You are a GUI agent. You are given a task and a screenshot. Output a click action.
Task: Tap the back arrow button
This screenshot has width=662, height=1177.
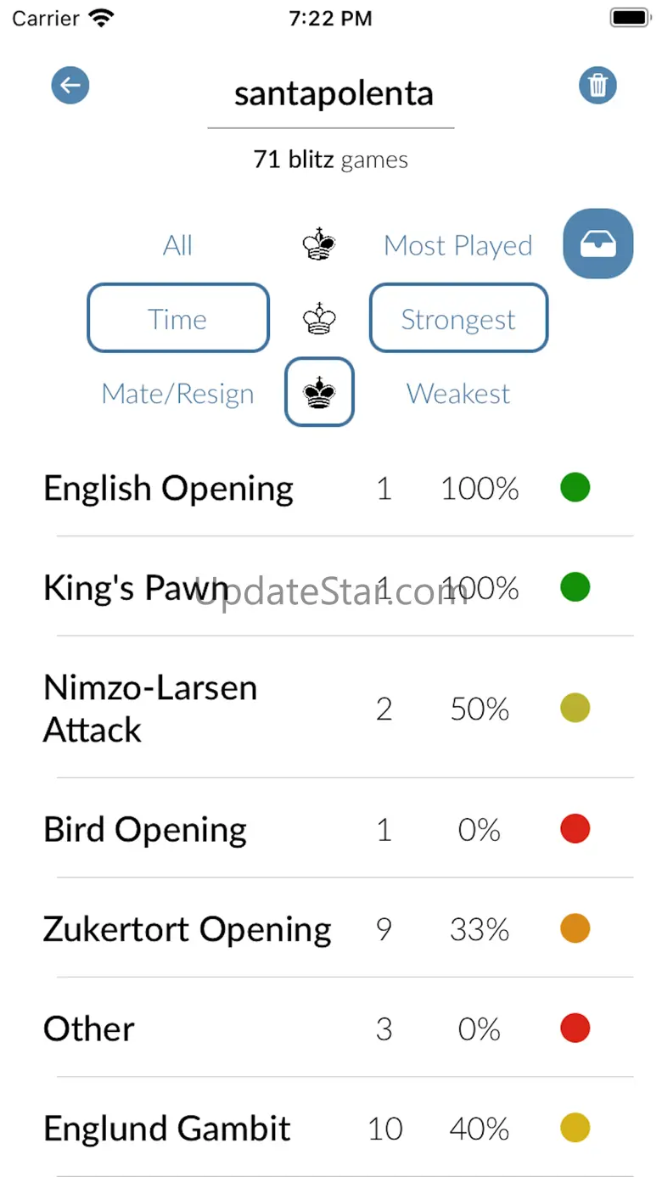(x=70, y=86)
